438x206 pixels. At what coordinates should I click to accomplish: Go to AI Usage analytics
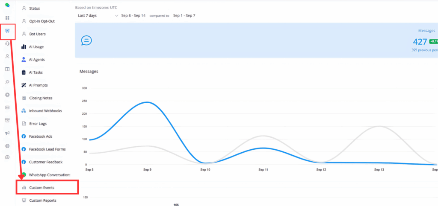tap(36, 47)
